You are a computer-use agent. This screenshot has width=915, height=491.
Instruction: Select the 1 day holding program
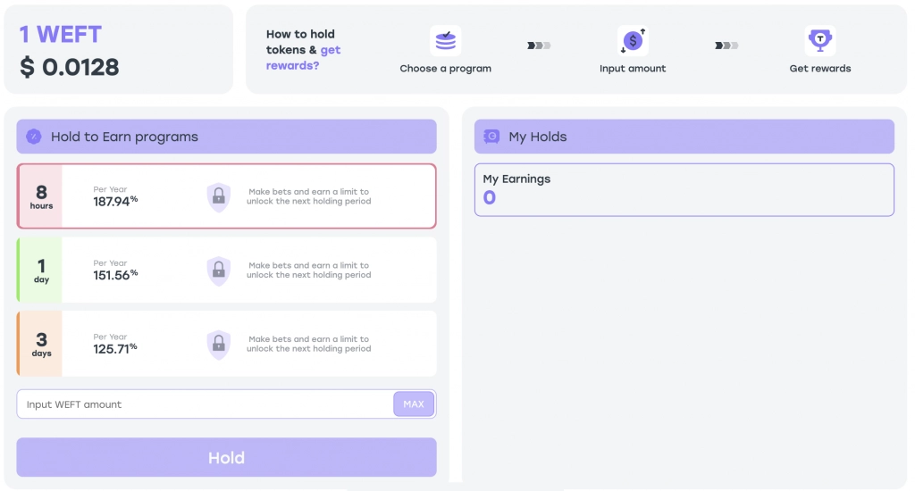(226, 270)
